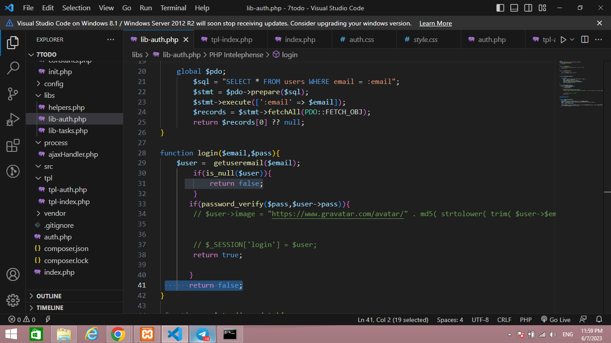The image size is (611, 343).
Task: Change indentation via Spaces: 4
Action: point(450,320)
